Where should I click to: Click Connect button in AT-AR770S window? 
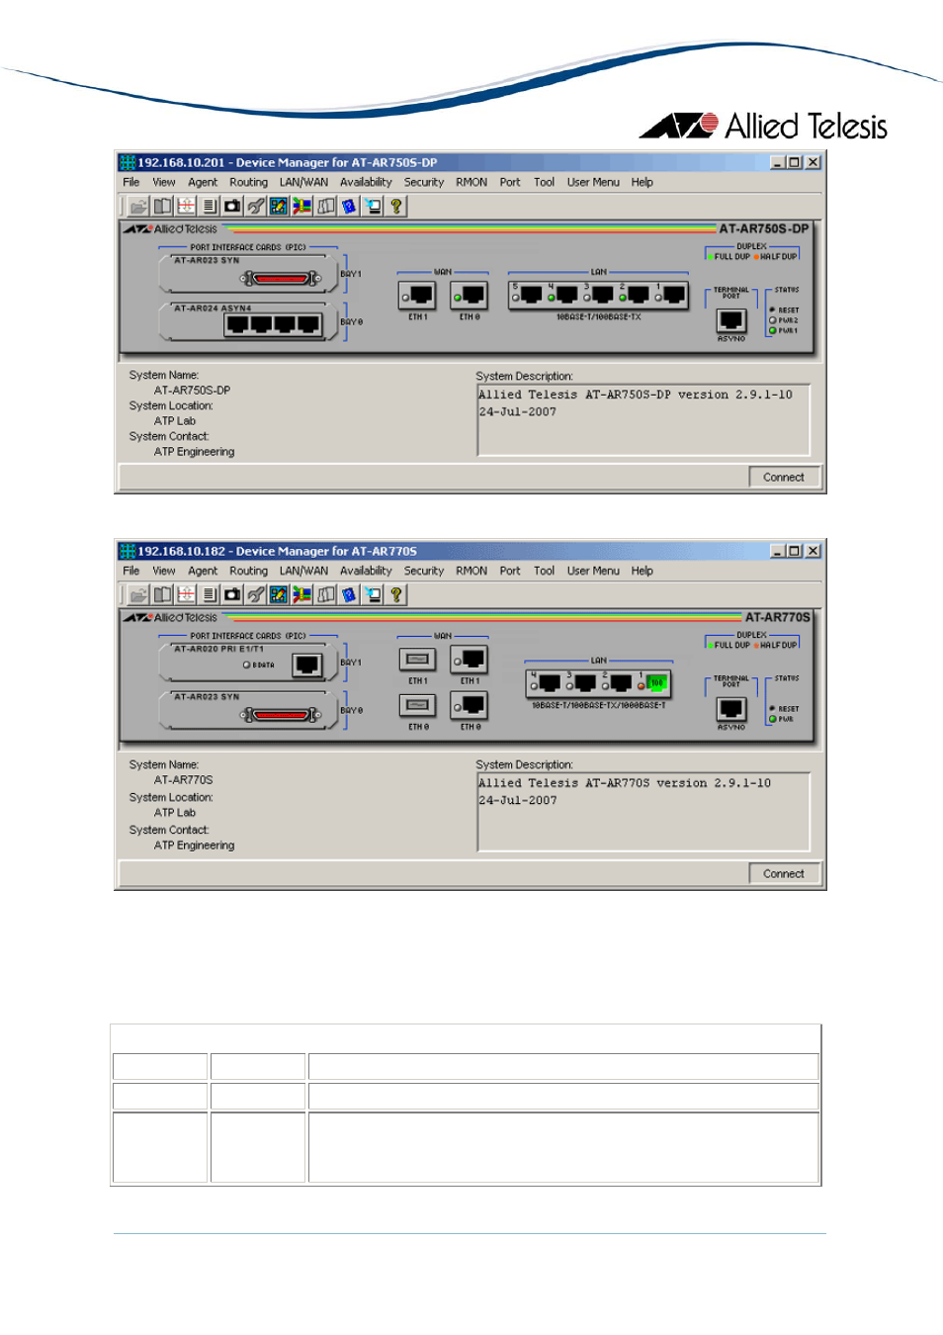[784, 874]
